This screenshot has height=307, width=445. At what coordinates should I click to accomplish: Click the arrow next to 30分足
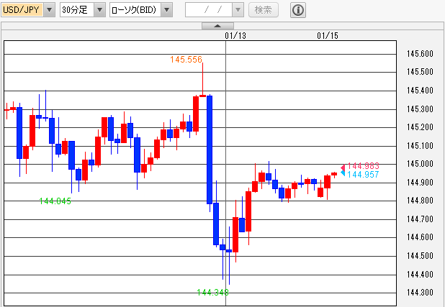[99, 10]
